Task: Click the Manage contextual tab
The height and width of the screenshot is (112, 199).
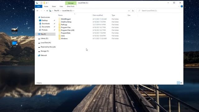Action: point(71,3)
